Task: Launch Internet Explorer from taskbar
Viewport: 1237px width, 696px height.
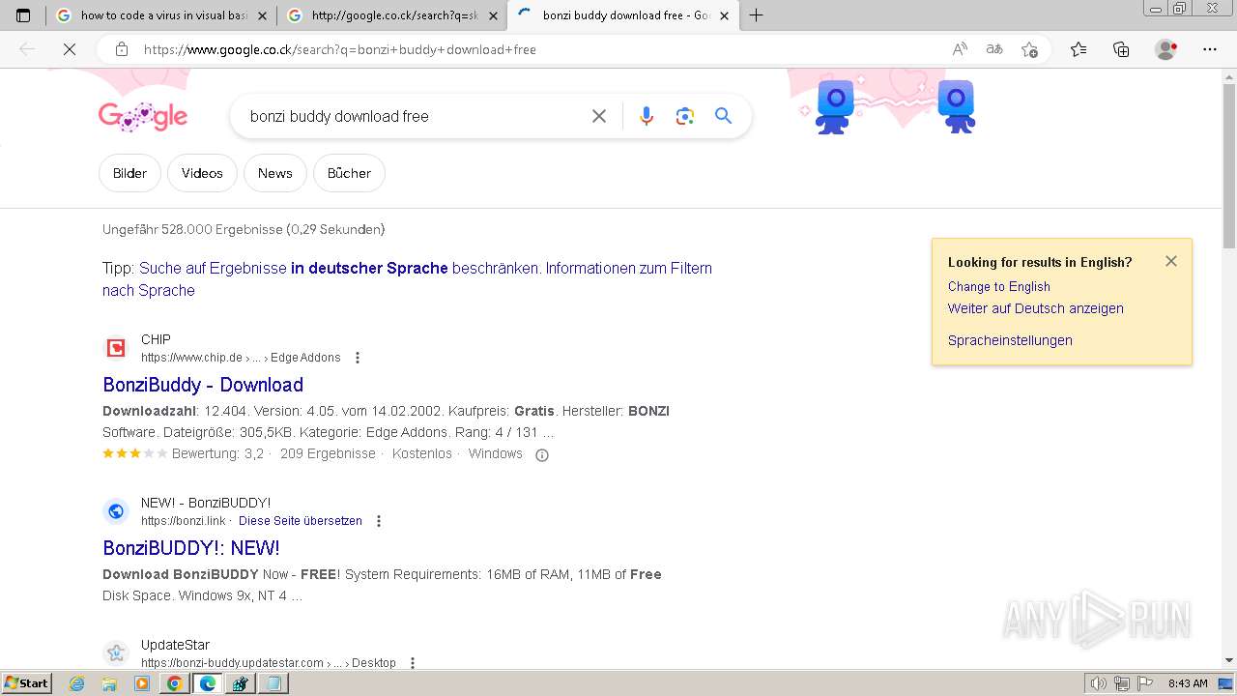Action: (x=77, y=683)
